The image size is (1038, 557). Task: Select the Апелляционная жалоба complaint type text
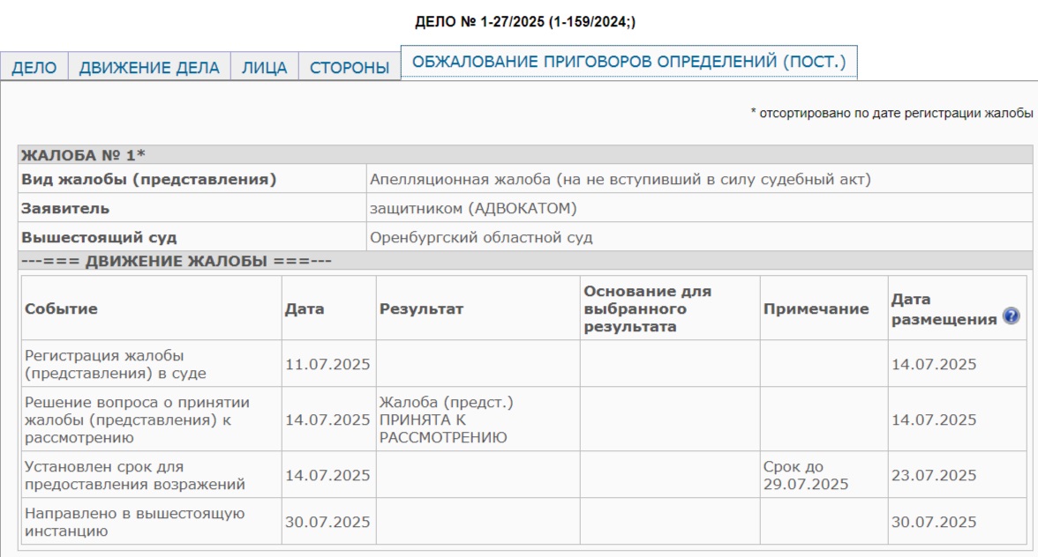coord(620,180)
